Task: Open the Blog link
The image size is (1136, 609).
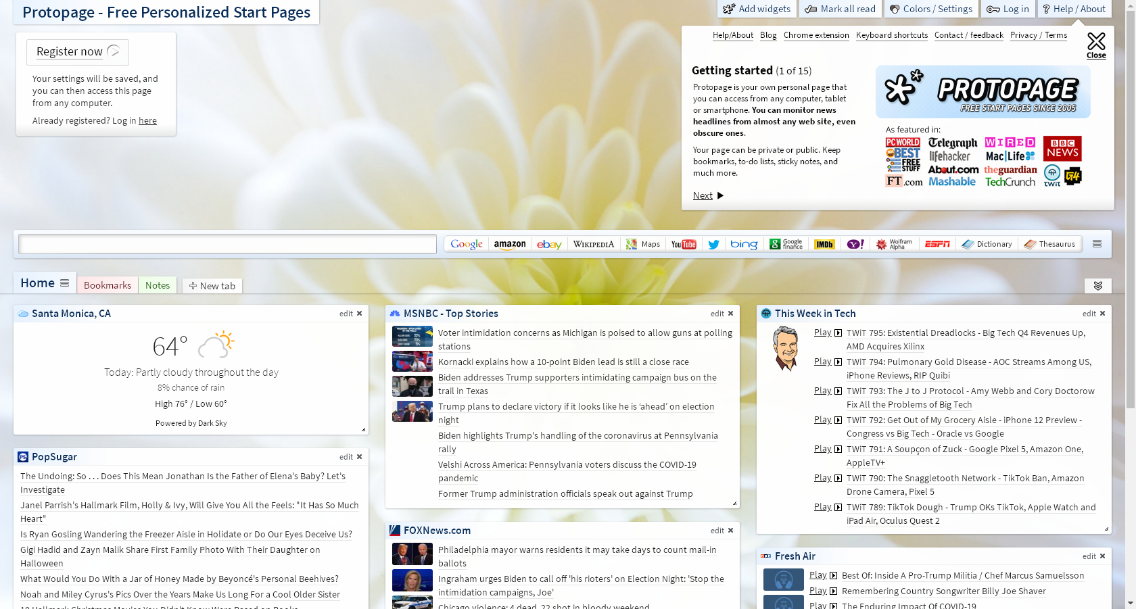Action: tap(768, 35)
